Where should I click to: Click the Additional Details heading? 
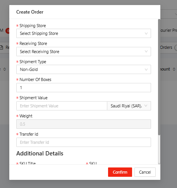click(x=40, y=154)
